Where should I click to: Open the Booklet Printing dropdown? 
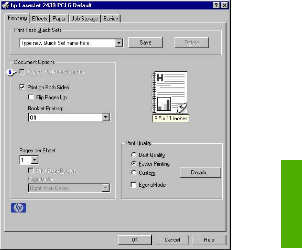106,117
